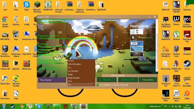Open the magnifier document desktop icon
Screen dimensions: 194x109
16,94
